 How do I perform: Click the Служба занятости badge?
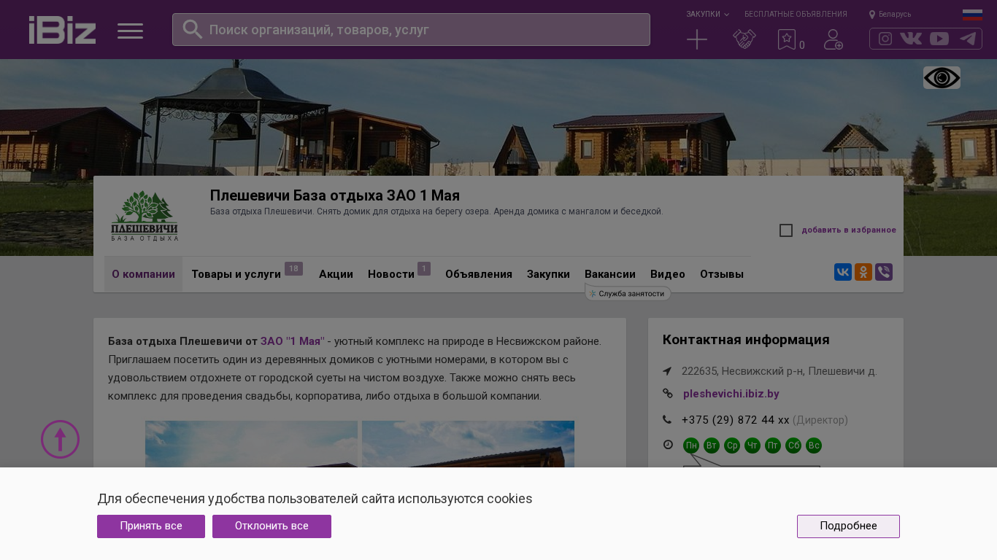click(x=628, y=293)
